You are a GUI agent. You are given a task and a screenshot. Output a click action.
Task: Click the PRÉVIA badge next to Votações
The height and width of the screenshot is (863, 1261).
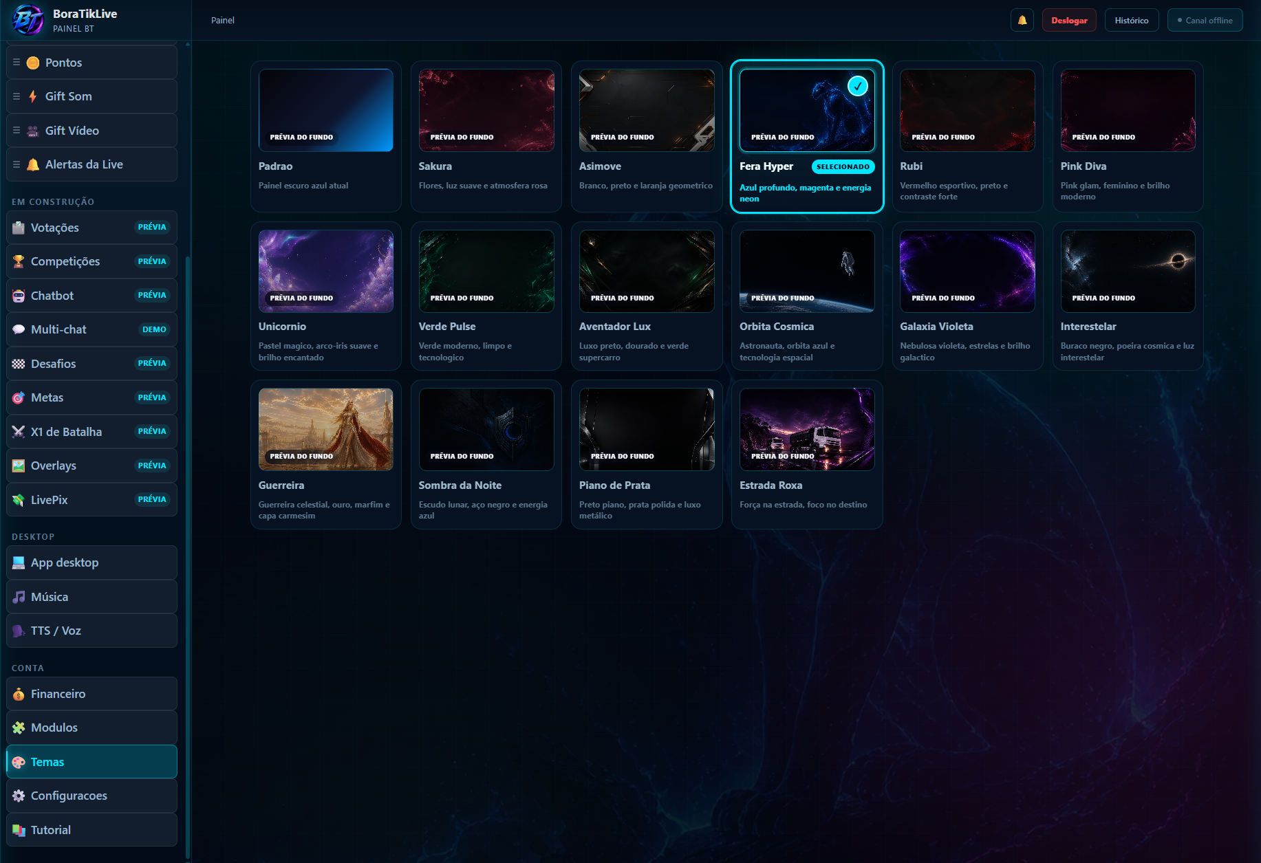click(152, 227)
